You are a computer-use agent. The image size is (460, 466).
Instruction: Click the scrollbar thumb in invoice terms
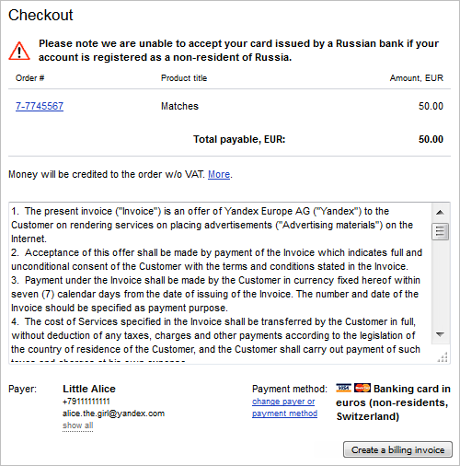[x=441, y=231]
